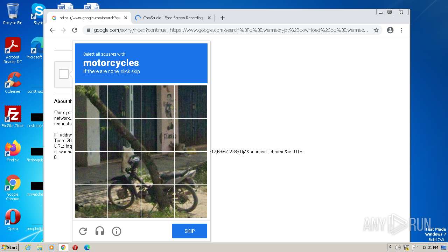Open Google Chrome desktop shortcut
Viewport: 448px width, 252px height.
pyautogui.click(x=13, y=188)
